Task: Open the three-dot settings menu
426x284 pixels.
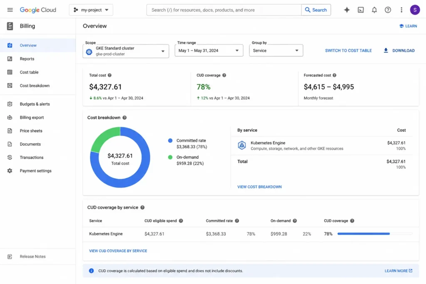Action: click(x=401, y=10)
